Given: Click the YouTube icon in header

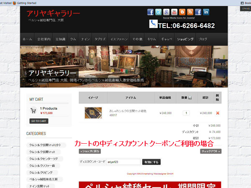Looking at the screenshot, I should (174, 12).
